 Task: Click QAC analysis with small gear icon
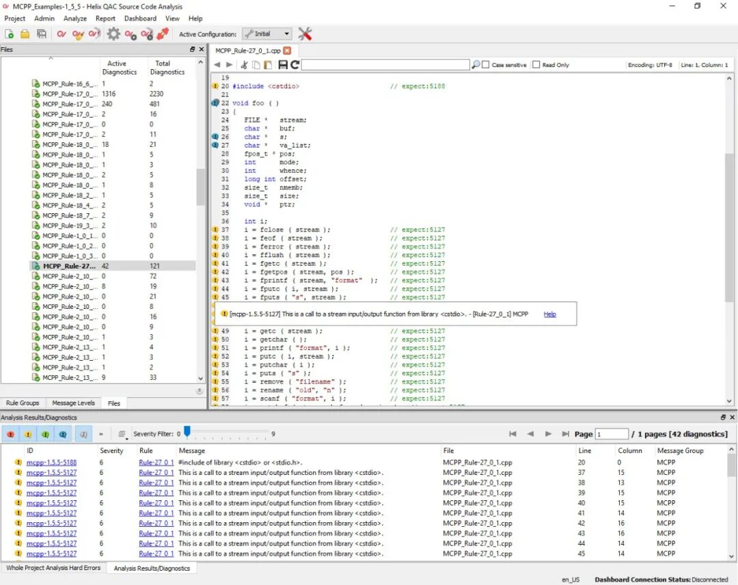point(131,34)
